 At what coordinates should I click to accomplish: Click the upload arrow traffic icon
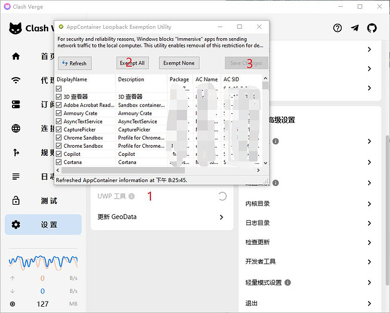(13, 278)
